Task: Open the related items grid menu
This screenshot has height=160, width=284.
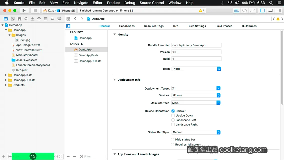Action: click(x=68, y=19)
